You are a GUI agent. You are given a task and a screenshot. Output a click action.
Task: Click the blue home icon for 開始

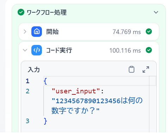click(x=37, y=32)
